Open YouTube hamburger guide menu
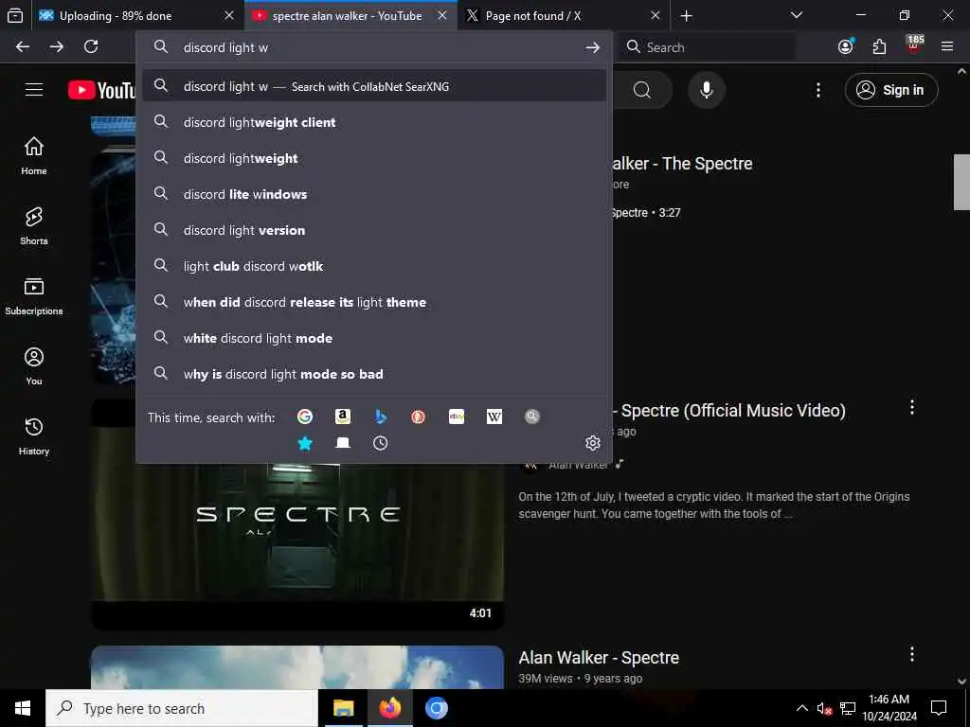970x727 pixels. point(34,90)
